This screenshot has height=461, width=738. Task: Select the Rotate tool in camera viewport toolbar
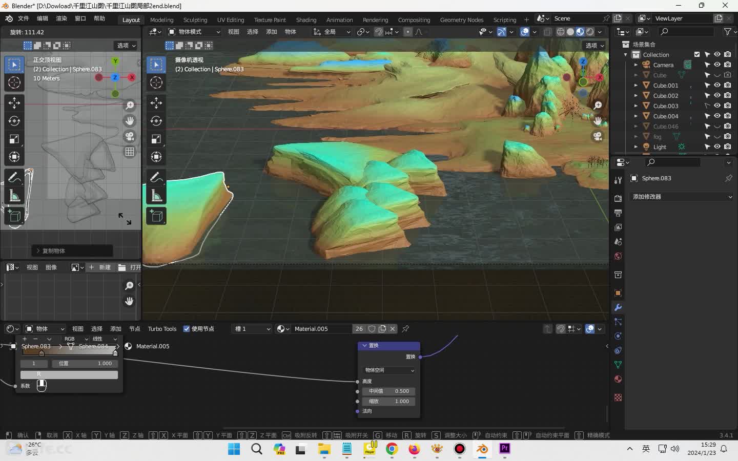tap(156, 121)
